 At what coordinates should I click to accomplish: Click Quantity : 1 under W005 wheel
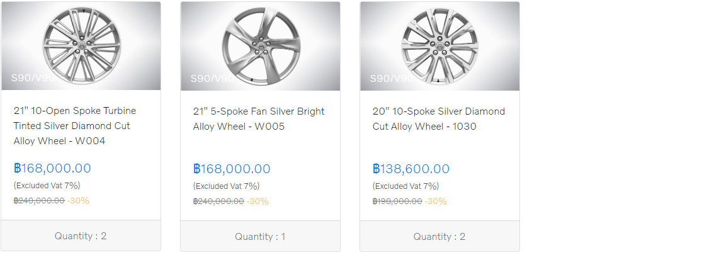260,236
